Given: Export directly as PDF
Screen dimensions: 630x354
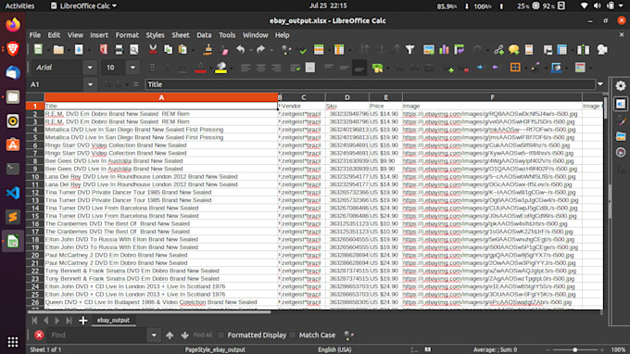Looking at the screenshot, I should (104, 49).
